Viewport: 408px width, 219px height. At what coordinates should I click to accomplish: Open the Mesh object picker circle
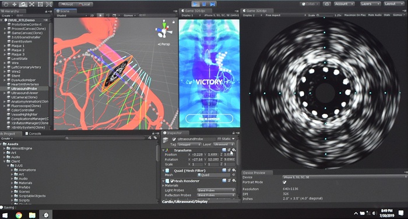coord(234,175)
